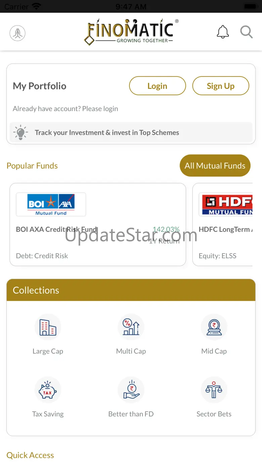Image resolution: width=262 pixels, height=467 pixels.
Task: Tap the namaste profile icon
Action: tap(17, 33)
